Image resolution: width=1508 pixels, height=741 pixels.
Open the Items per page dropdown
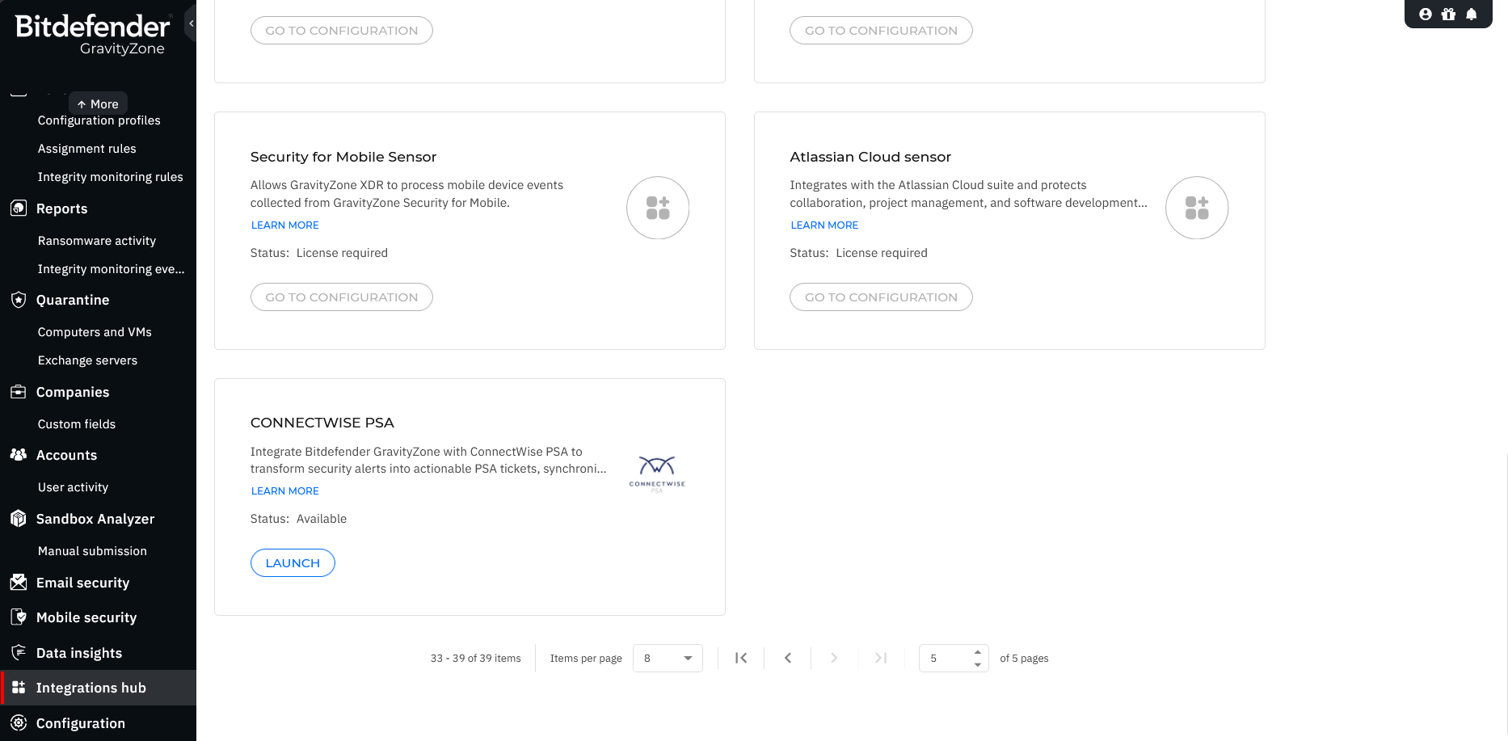(x=668, y=658)
